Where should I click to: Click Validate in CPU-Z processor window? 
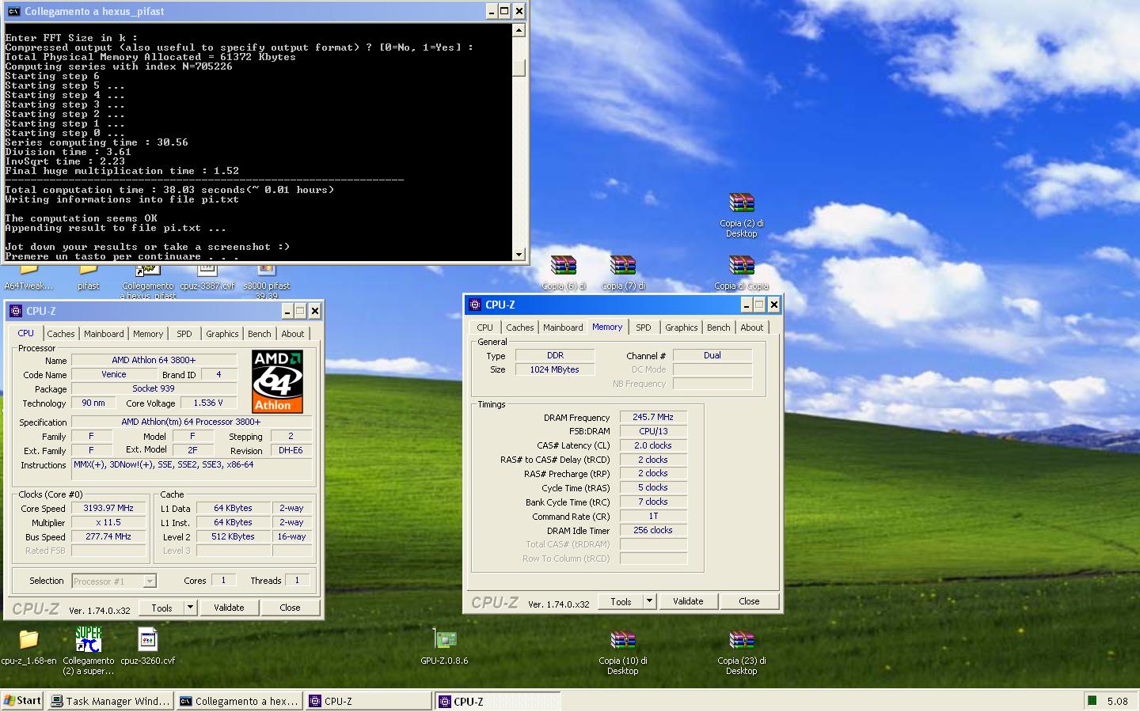click(x=229, y=608)
